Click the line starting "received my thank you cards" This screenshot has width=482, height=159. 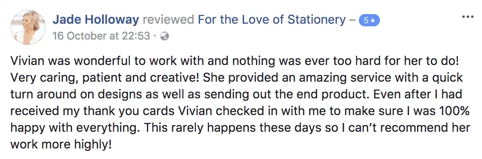240,111
